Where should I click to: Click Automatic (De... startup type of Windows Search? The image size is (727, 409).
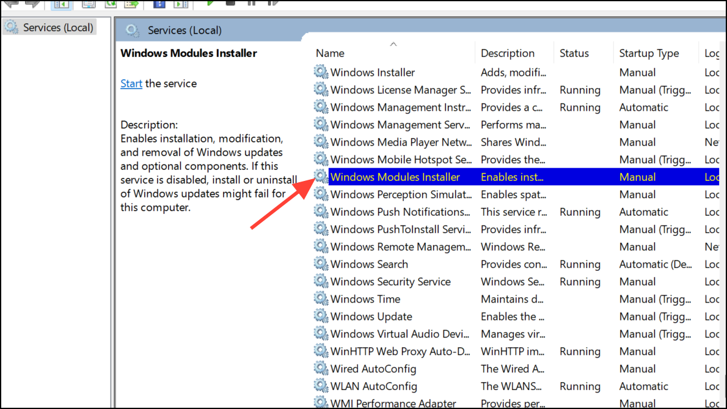pos(655,264)
